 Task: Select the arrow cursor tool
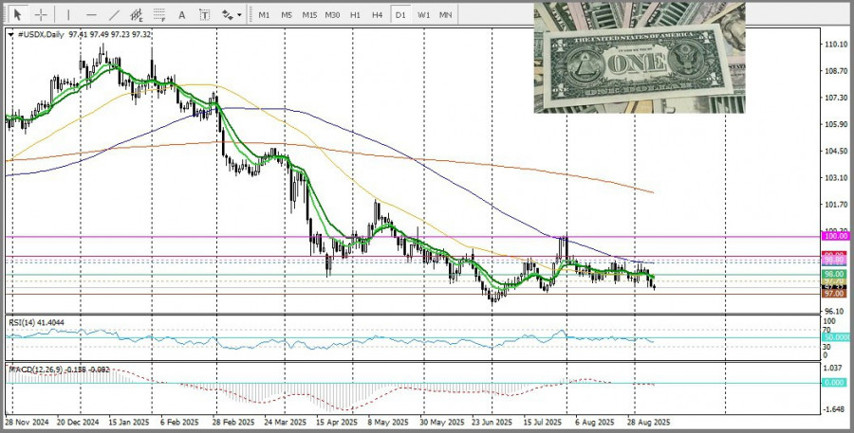[18, 15]
